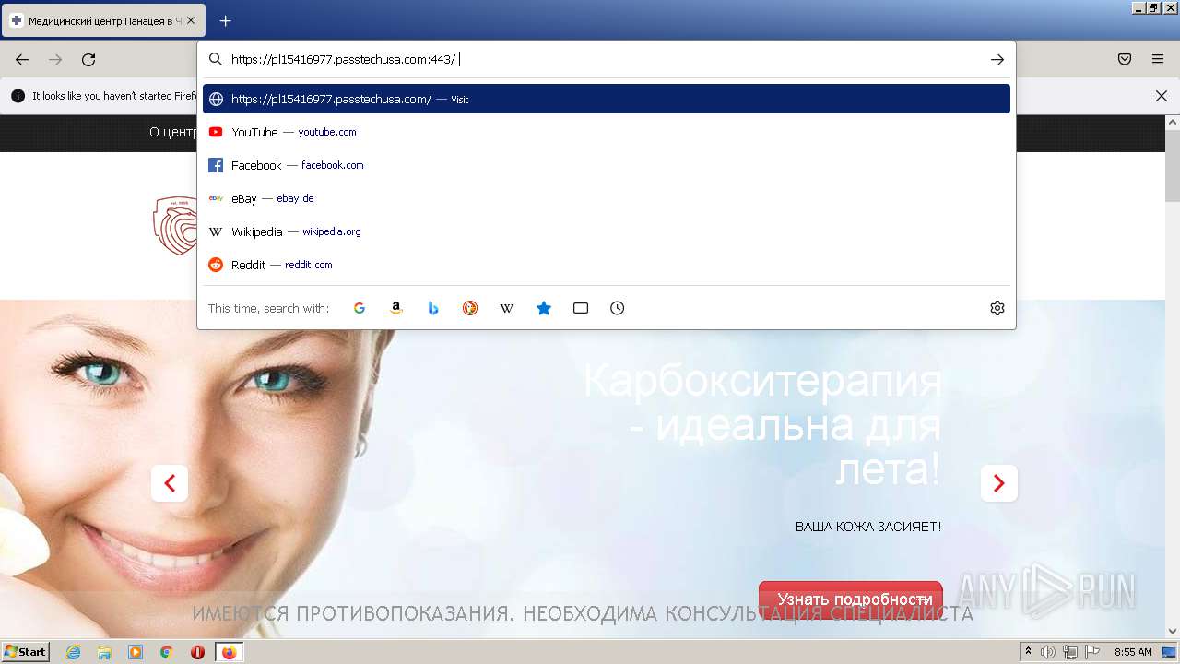Choose the eBay suggestion
1180x664 pixels.
pos(607,198)
